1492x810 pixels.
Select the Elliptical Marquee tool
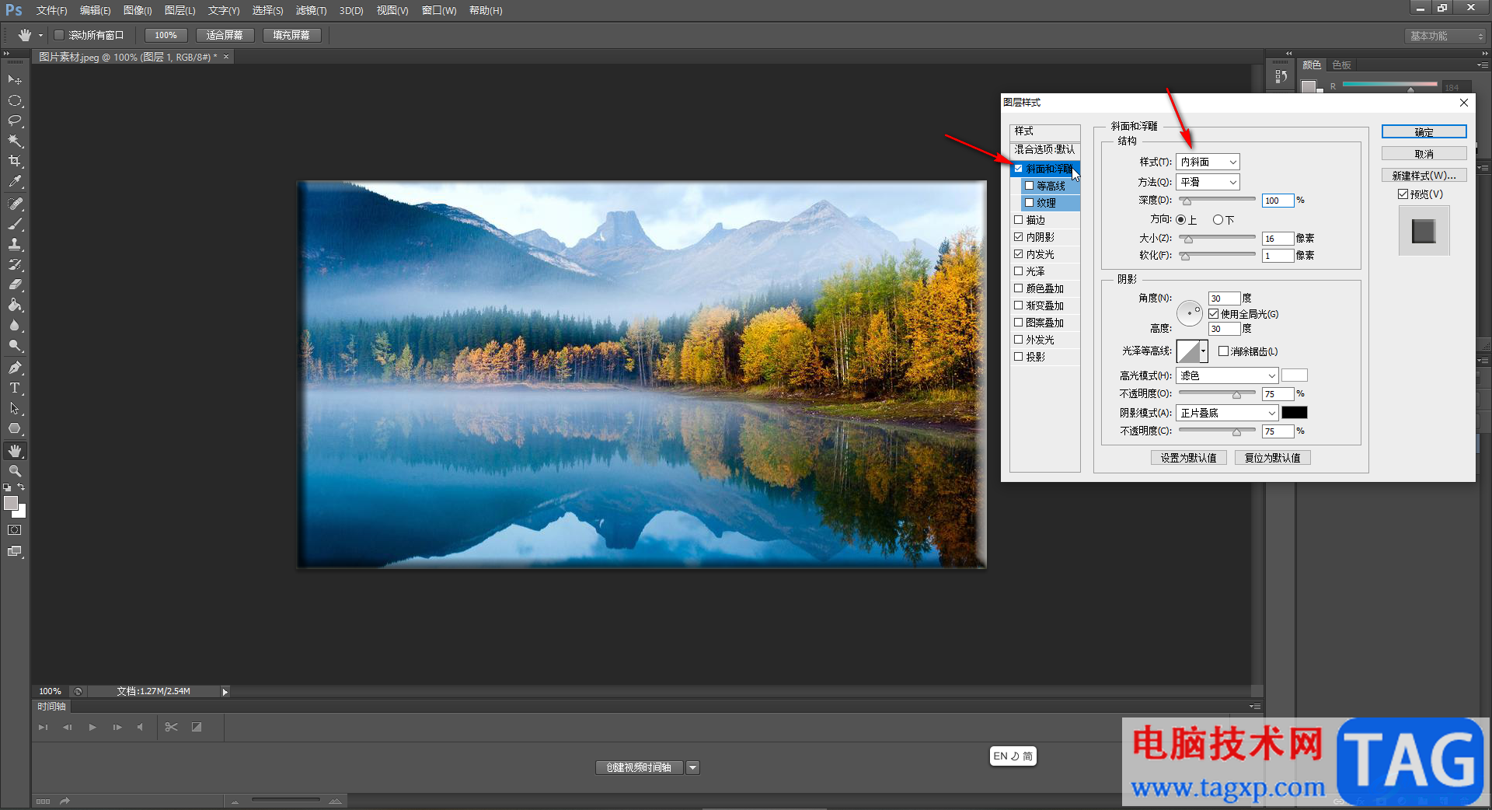point(15,100)
